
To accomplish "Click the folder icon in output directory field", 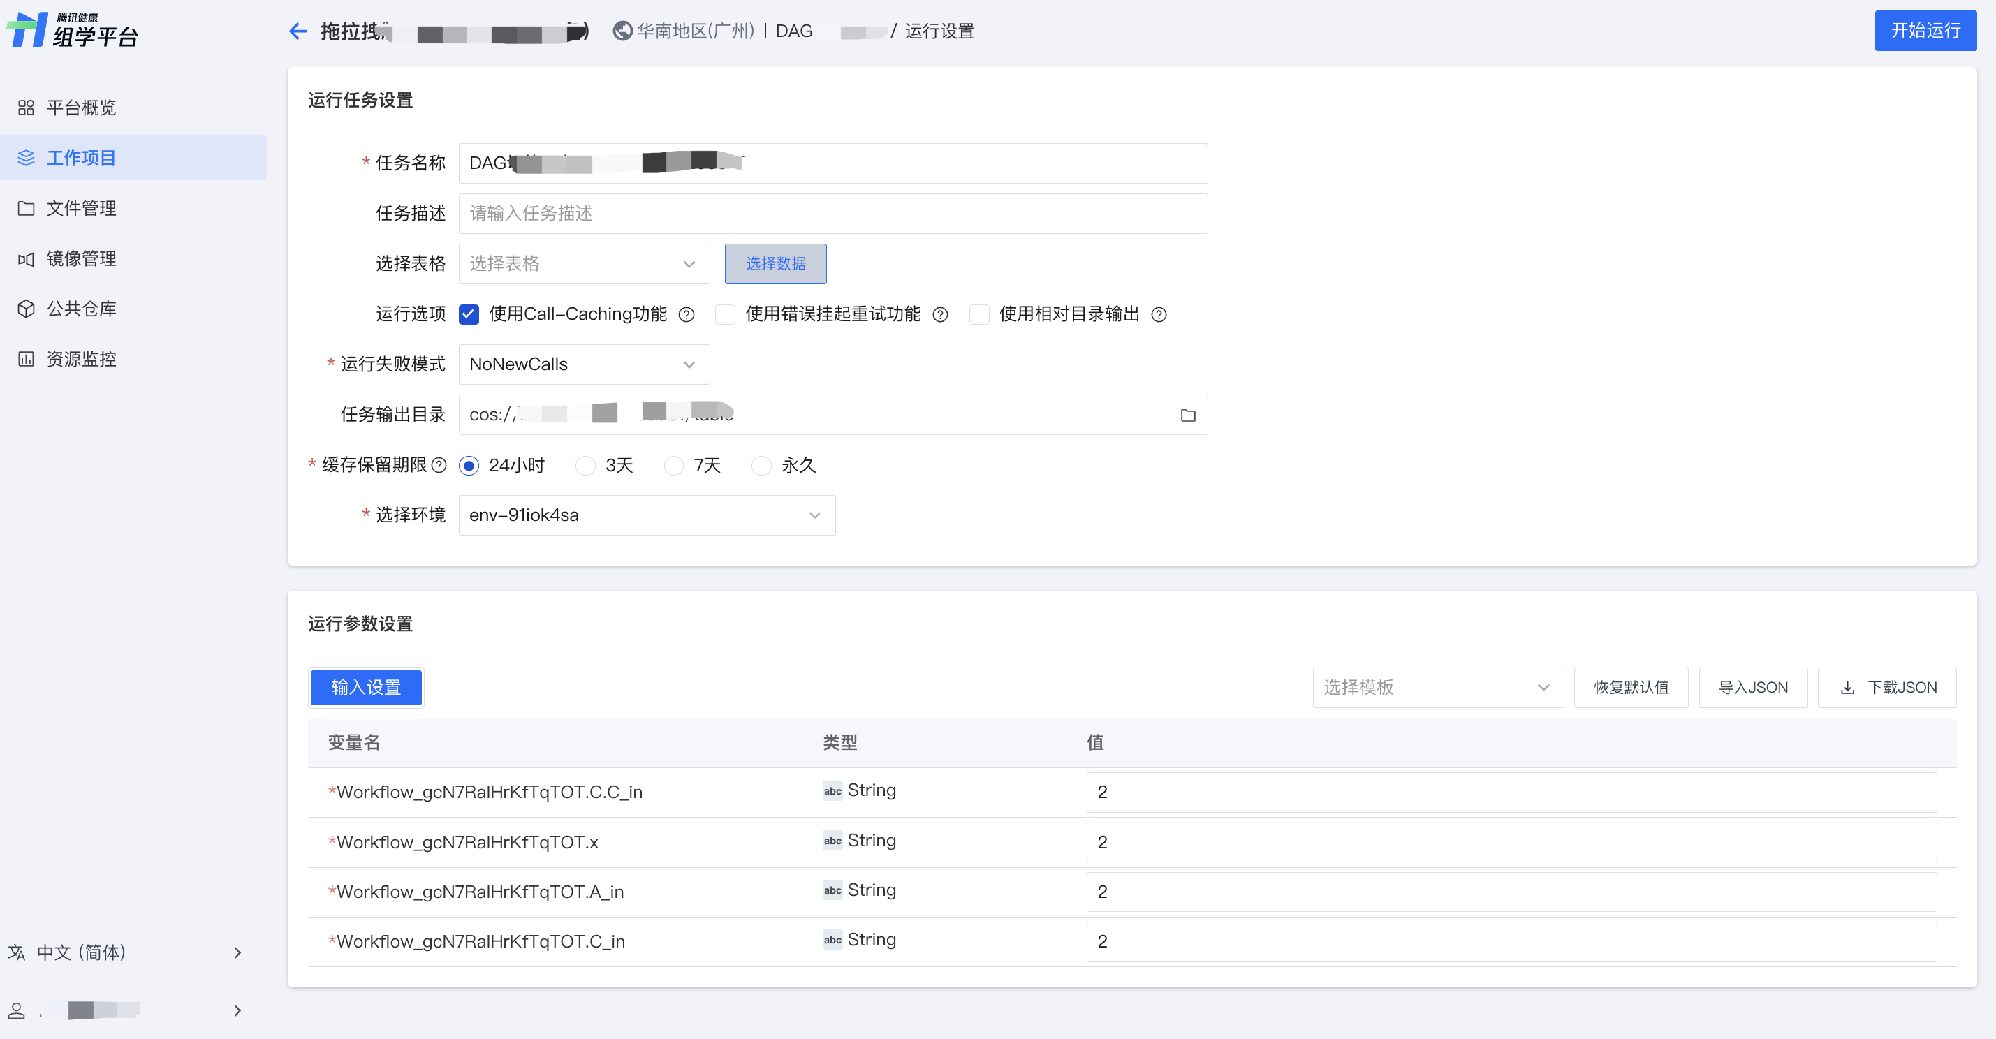I will [x=1187, y=415].
